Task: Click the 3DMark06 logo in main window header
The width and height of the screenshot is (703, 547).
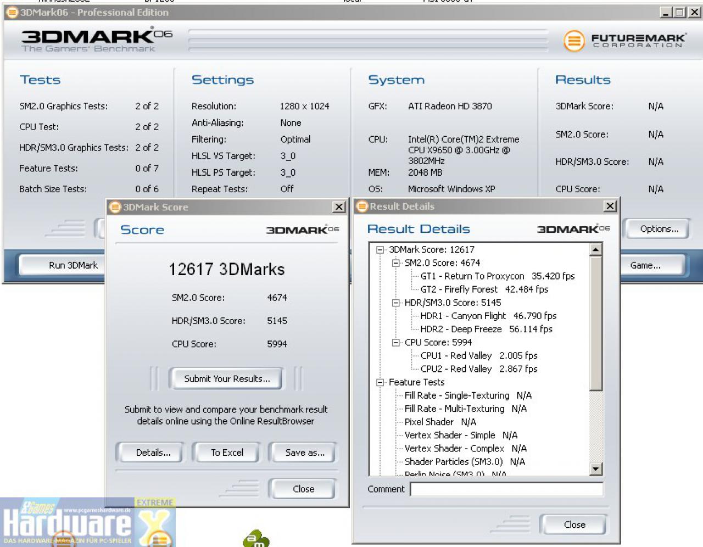Action: (x=97, y=40)
